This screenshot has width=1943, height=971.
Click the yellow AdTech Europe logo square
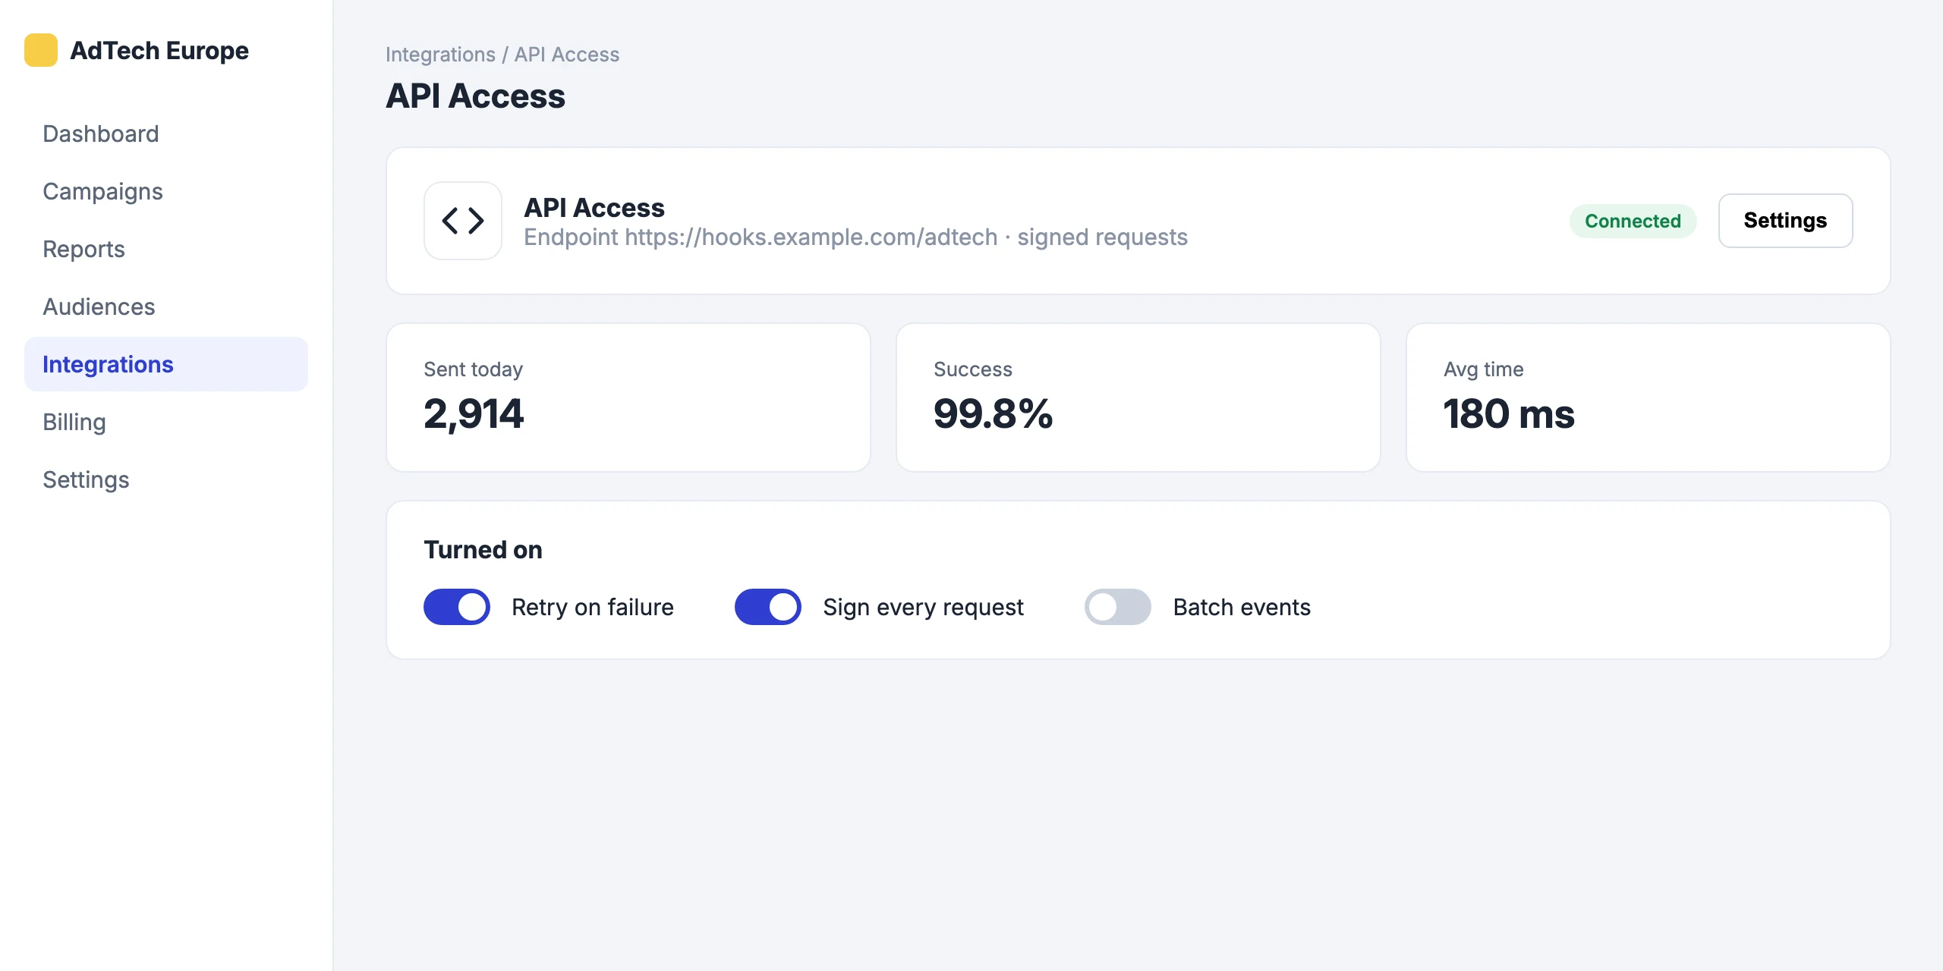tap(41, 50)
